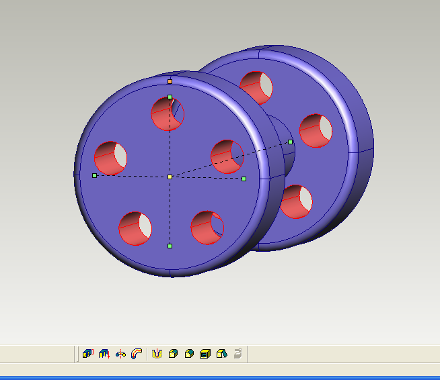This screenshot has height=380, width=440.
Task: Select the Simple Extrude tool icon
Action: tap(88, 354)
